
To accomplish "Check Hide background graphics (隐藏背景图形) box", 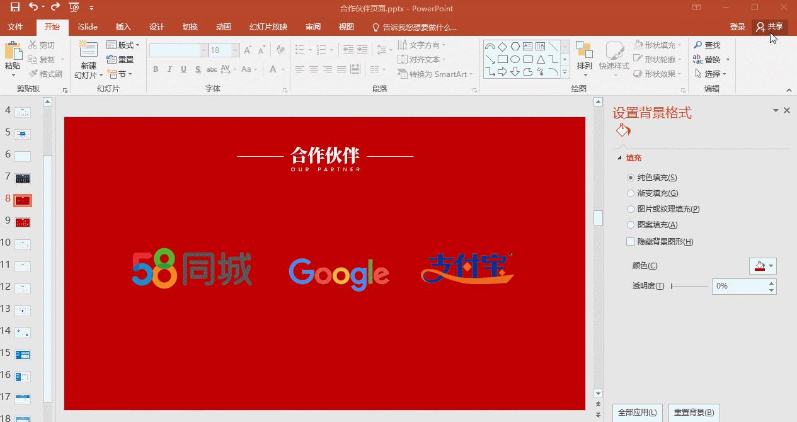I will coord(631,242).
